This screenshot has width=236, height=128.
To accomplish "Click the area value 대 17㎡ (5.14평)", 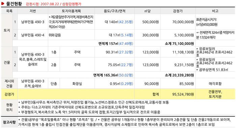I will click(x=121, y=35).
